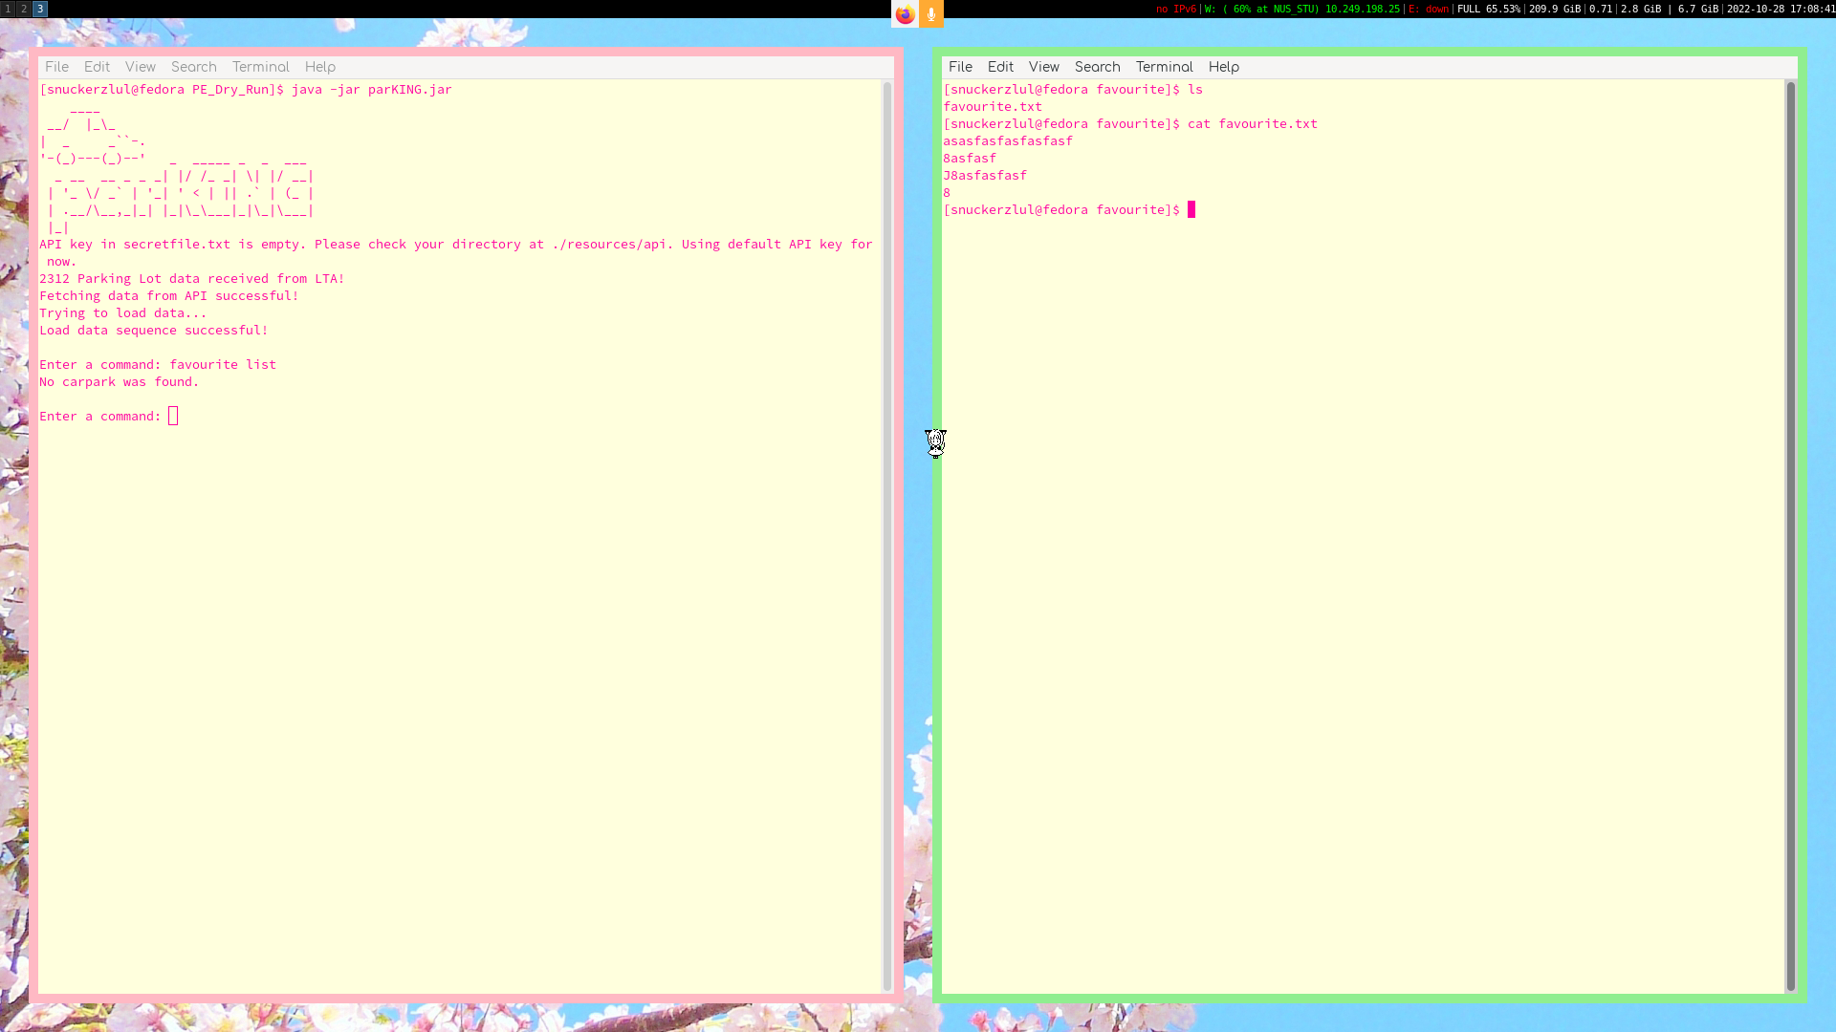Image resolution: width=1836 pixels, height=1032 pixels.
Task: Open the Search dropdown in the left terminal
Action: coord(193,66)
